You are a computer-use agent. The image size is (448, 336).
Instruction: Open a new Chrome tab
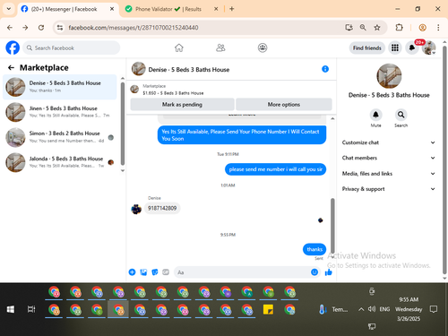pyautogui.click(x=232, y=9)
